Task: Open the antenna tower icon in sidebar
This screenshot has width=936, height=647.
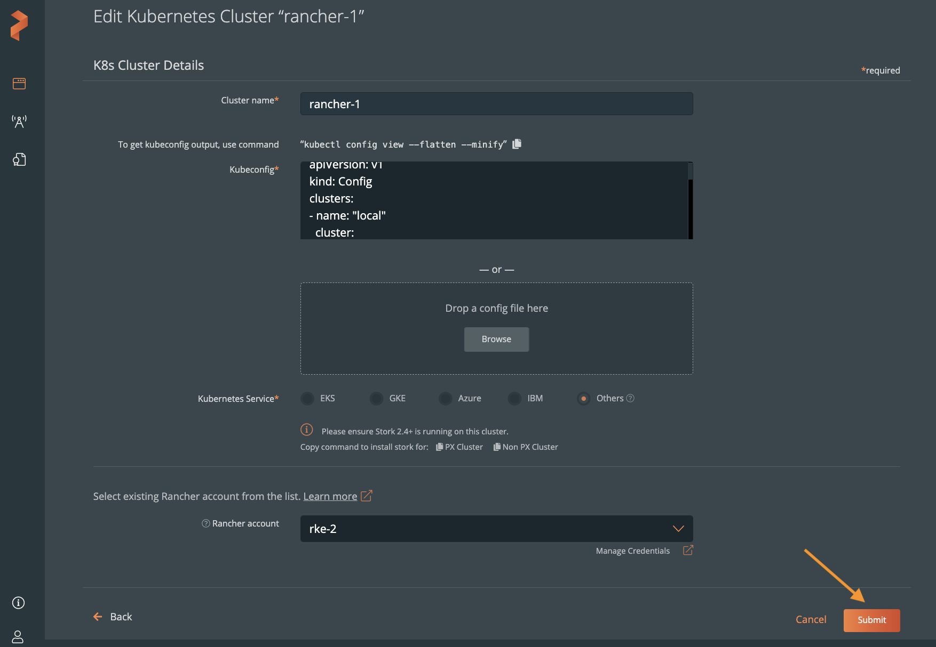Action: [19, 122]
